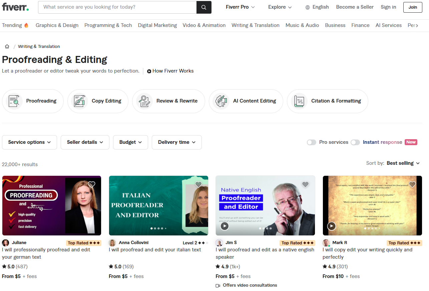This screenshot has height=291, width=429.
Task: Open the Review & Rewrite category
Action: tap(168, 101)
